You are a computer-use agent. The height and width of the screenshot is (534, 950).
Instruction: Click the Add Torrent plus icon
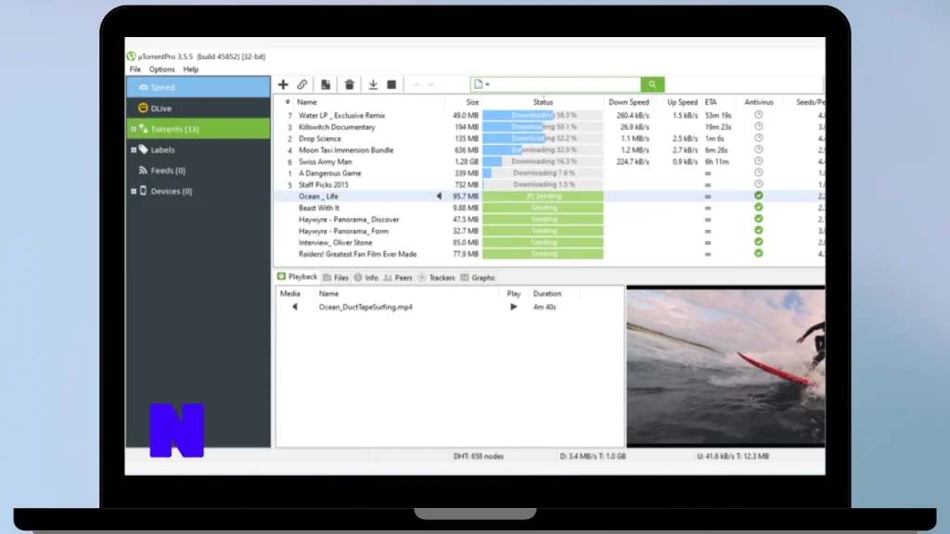[283, 84]
